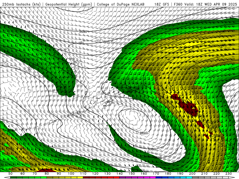Click the 60 value on the color scale
Image resolution: width=239 pixels, height=179 pixels.
pos(22,174)
